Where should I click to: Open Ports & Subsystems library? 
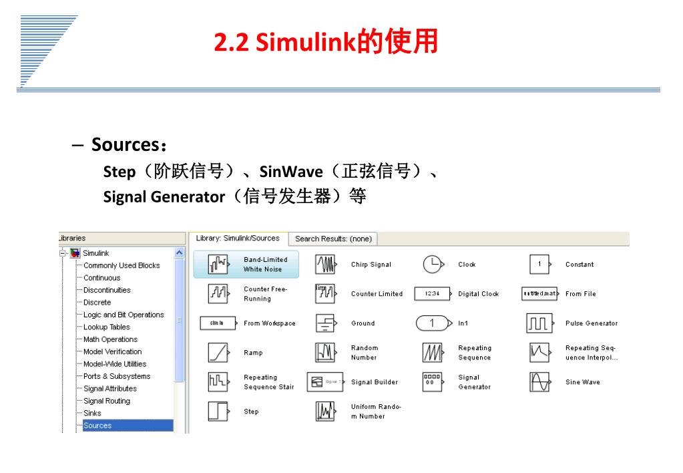click(x=117, y=376)
